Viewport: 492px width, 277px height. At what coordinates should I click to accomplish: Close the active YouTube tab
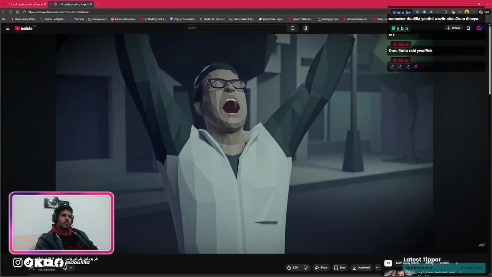pos(91,4)
